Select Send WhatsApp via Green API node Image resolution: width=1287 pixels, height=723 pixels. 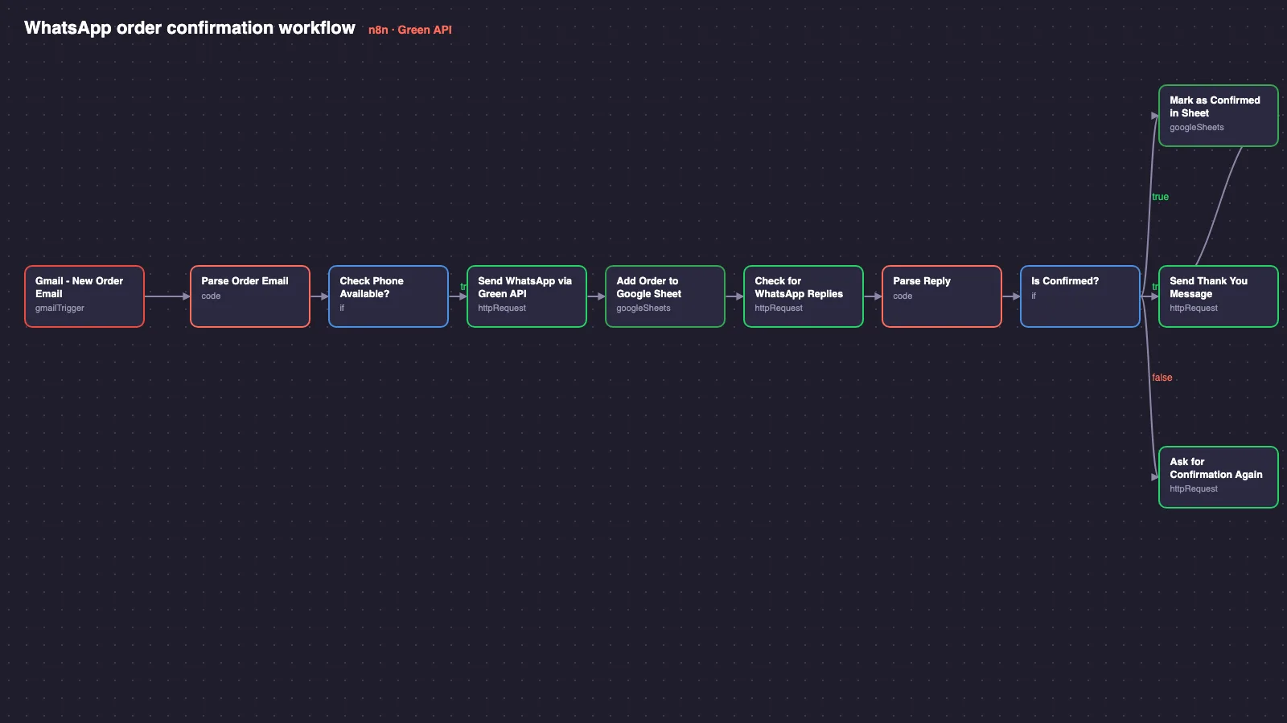click(x=527, y=296)
